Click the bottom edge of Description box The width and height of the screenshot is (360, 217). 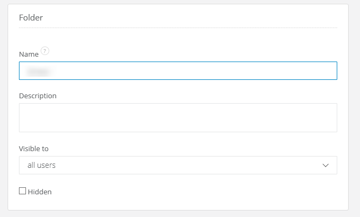(x=178, y=131)
